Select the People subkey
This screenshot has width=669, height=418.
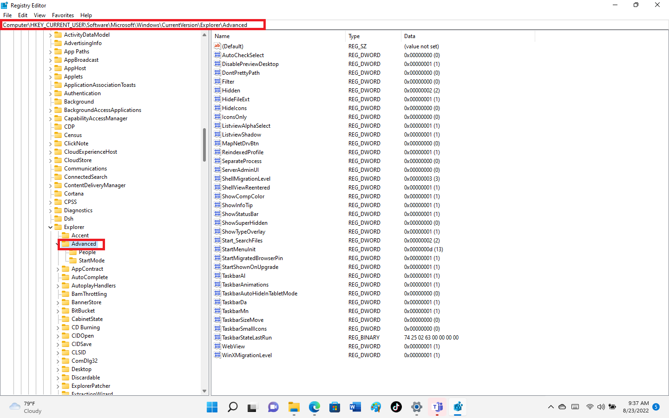[87, 252]
